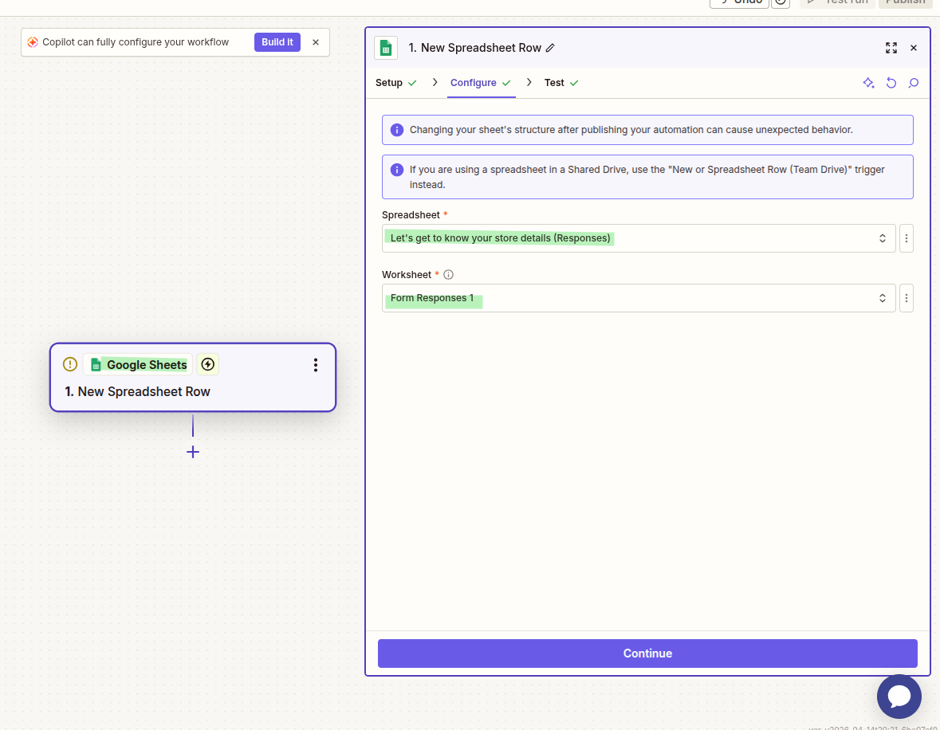The height and width of the screenshot is (730, 940).
Task: Open three-dot menu on Google Sheets step card
Action: (316, 365)
